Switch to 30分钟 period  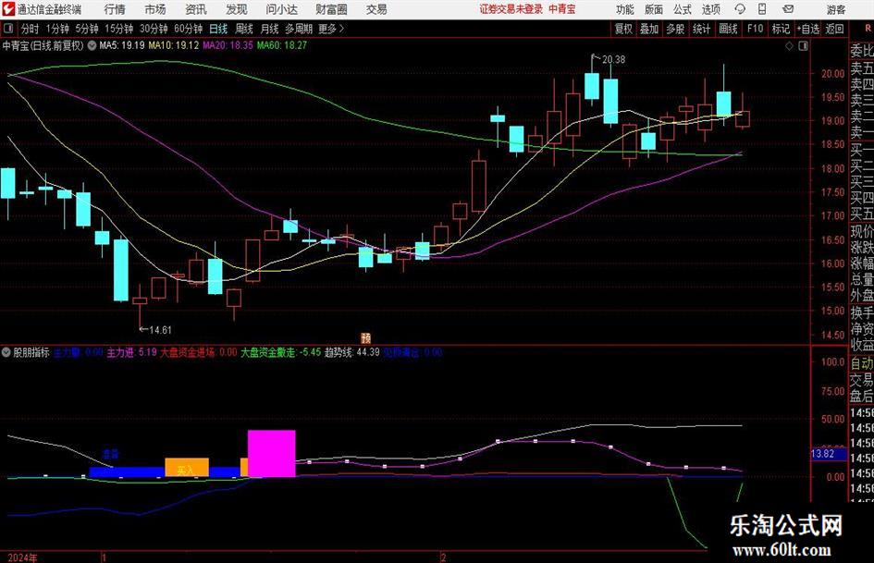154,29
